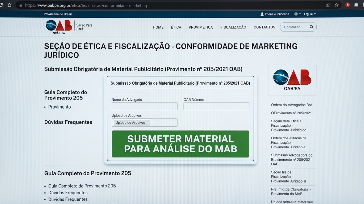This screenshot has height=204, width=364.
Task: Bookmark this page with star icon
Action: coord(337,5)
